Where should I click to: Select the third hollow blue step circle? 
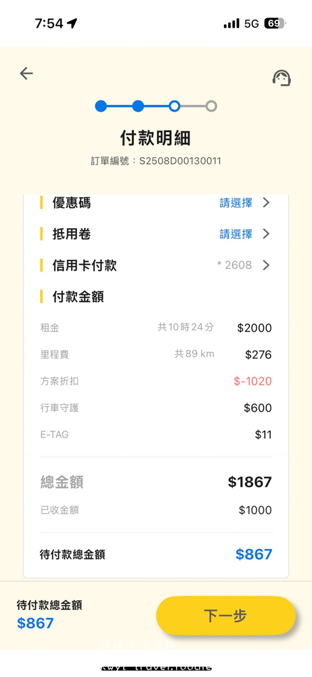pos(175,106)
